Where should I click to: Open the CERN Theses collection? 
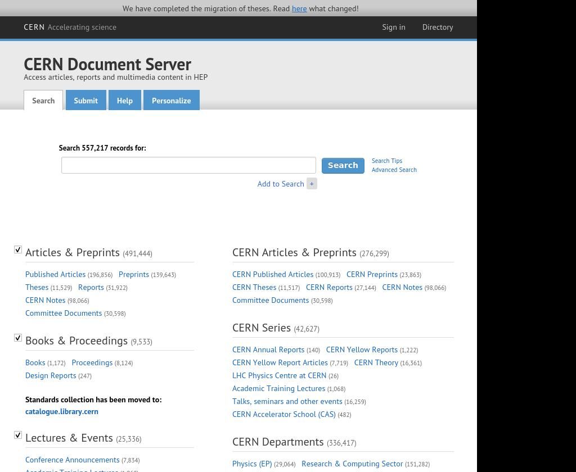254,287
